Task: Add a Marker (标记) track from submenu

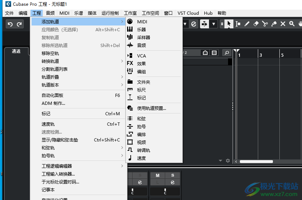Action: [x=154, y=98]
